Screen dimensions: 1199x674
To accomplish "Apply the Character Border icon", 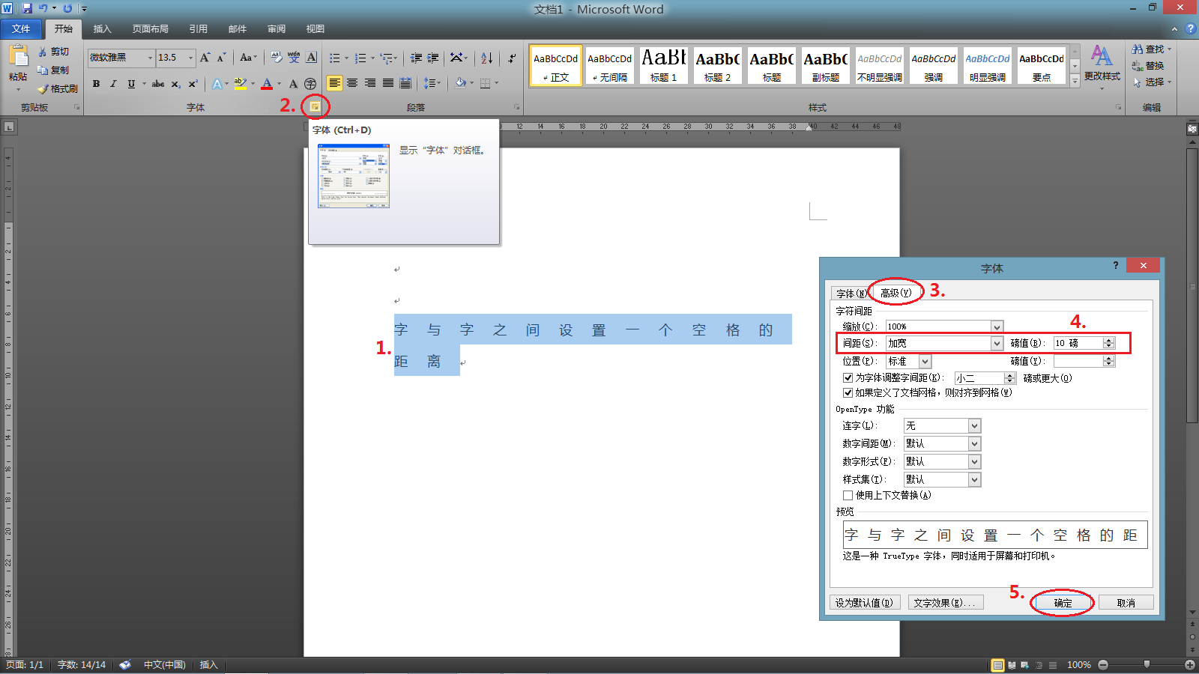I will (x=312, y=58).
